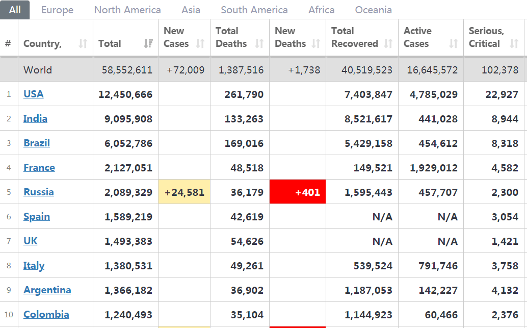Screen dimensions: 527x328
Task: Sort by Total Deaths arrows icon
Action: point(259,43)
